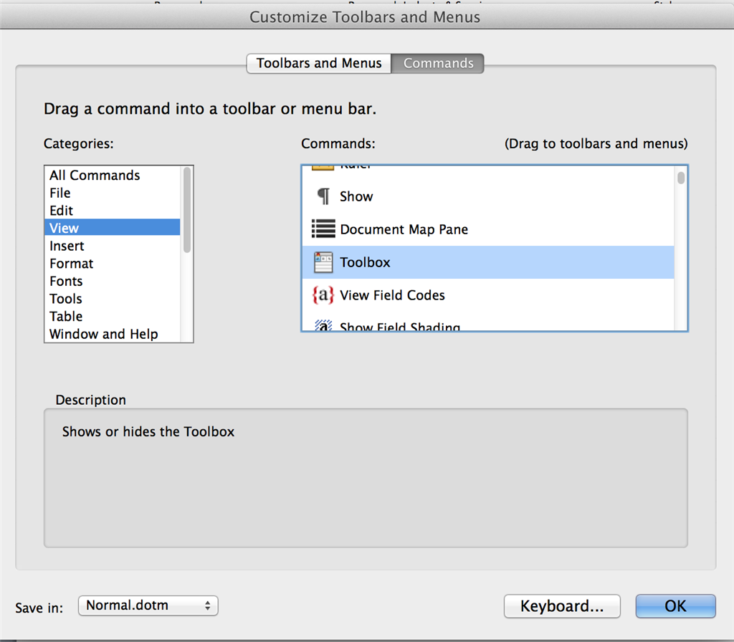Click the Document Map Pane icon

coord(323,229)
